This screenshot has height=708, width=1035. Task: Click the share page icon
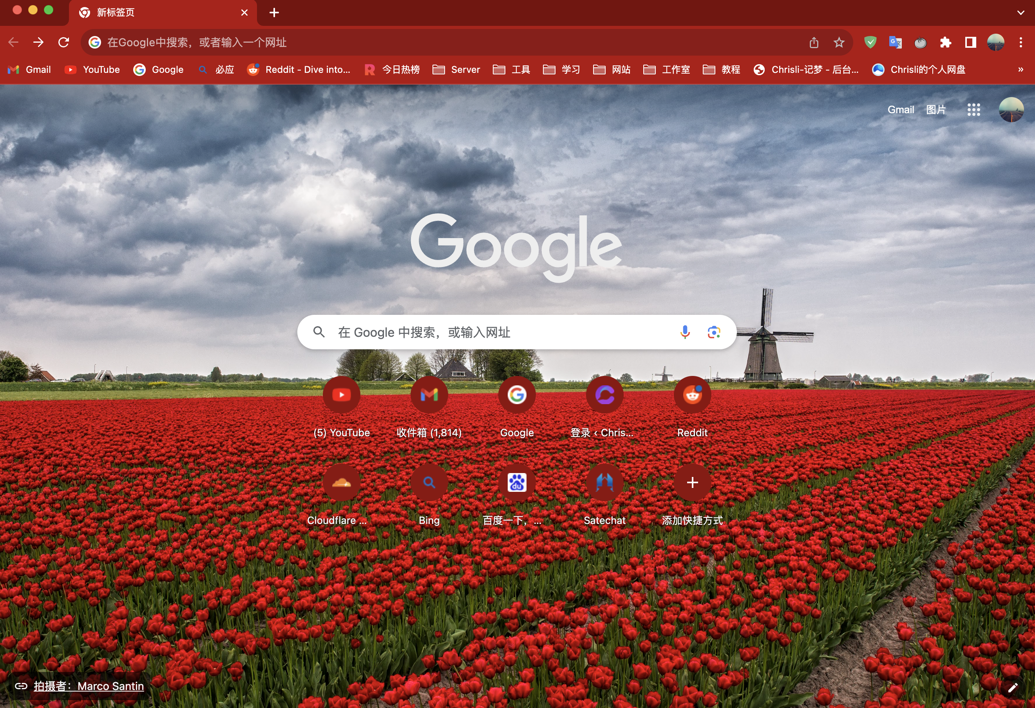coord(814,42)
